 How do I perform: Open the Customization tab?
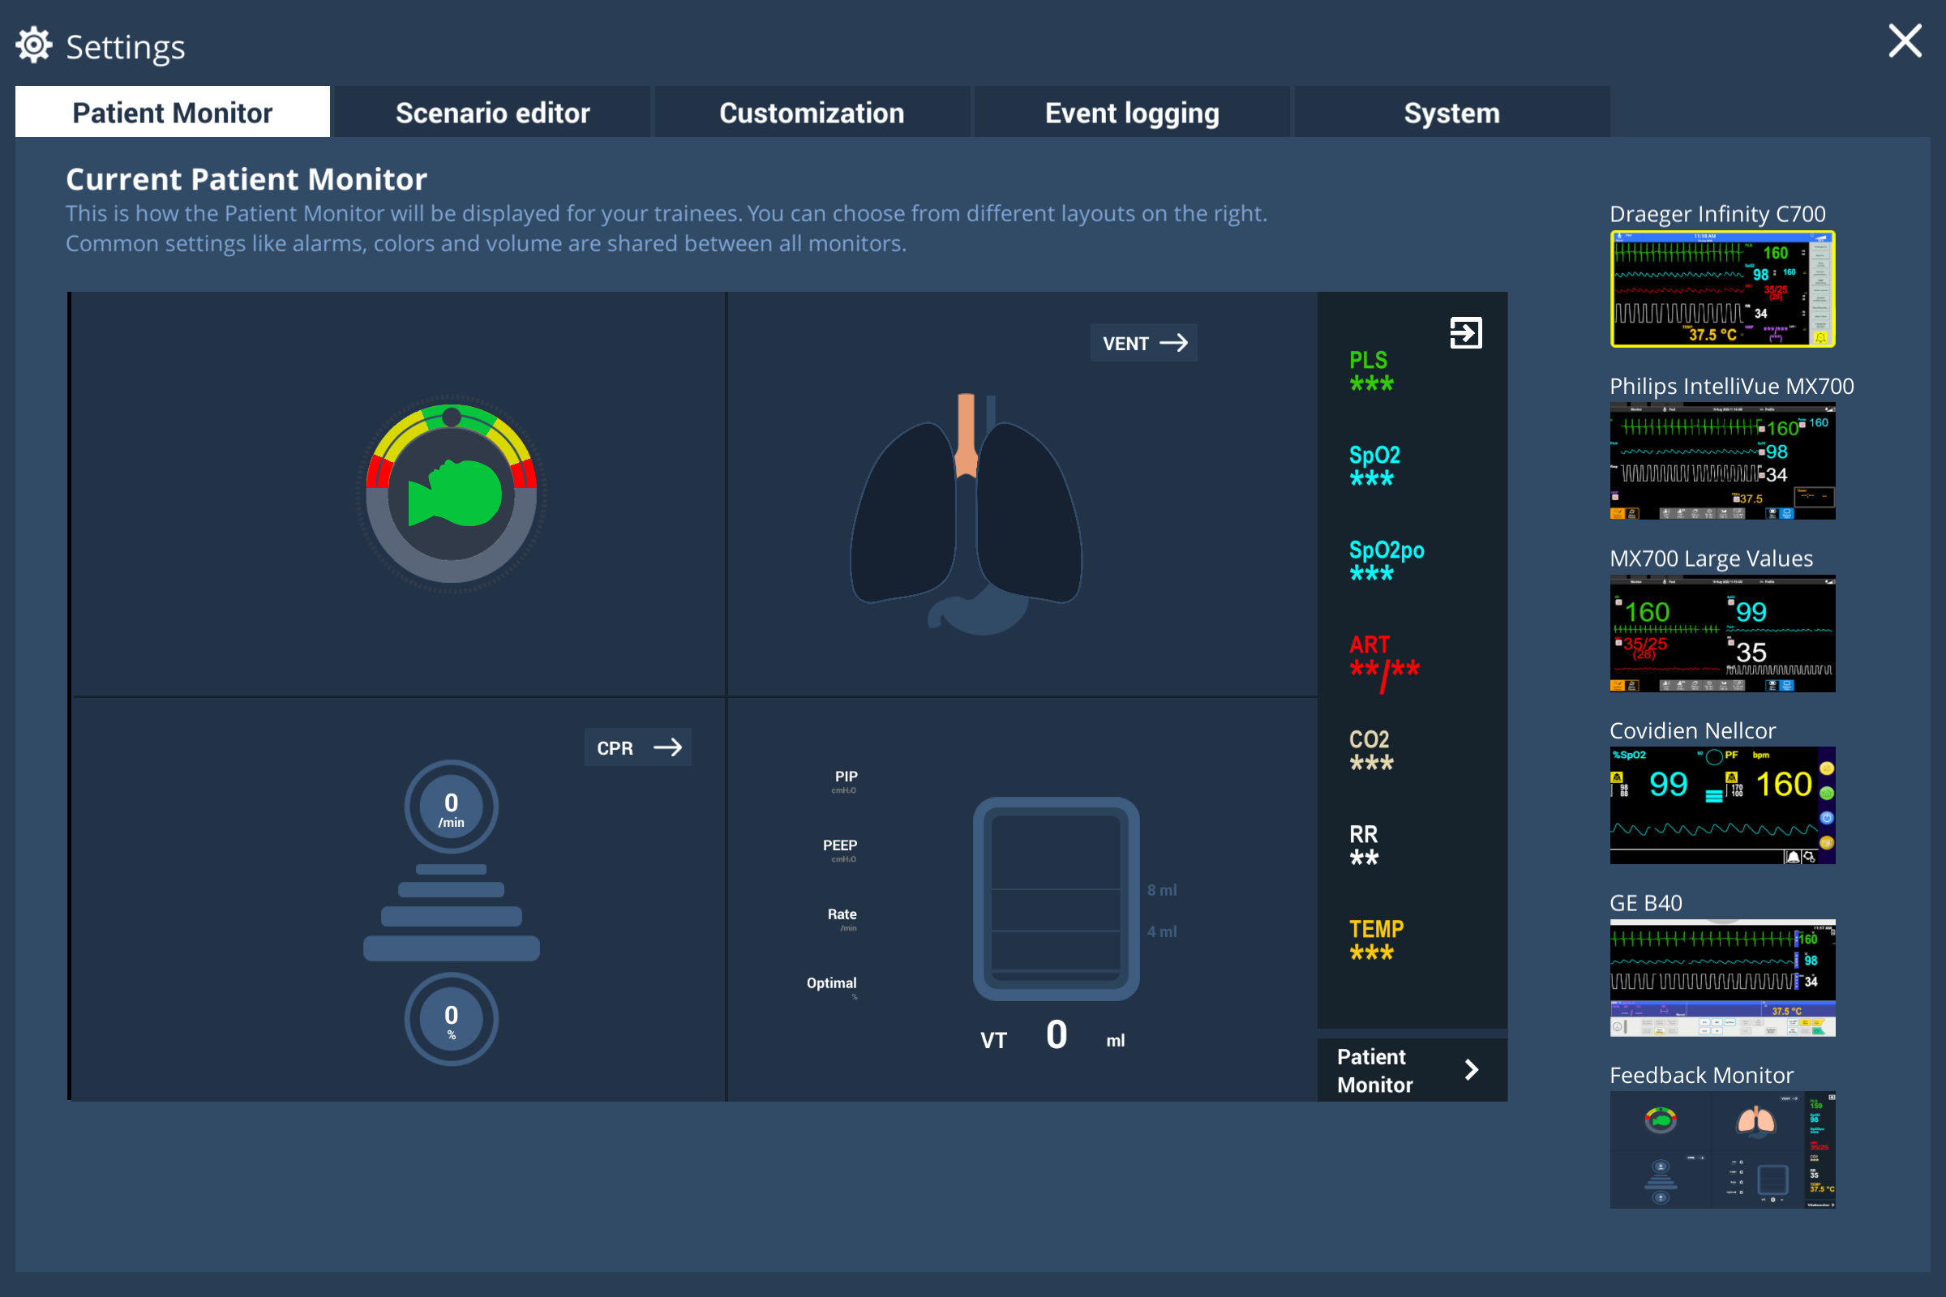click(x=812, y=112)
